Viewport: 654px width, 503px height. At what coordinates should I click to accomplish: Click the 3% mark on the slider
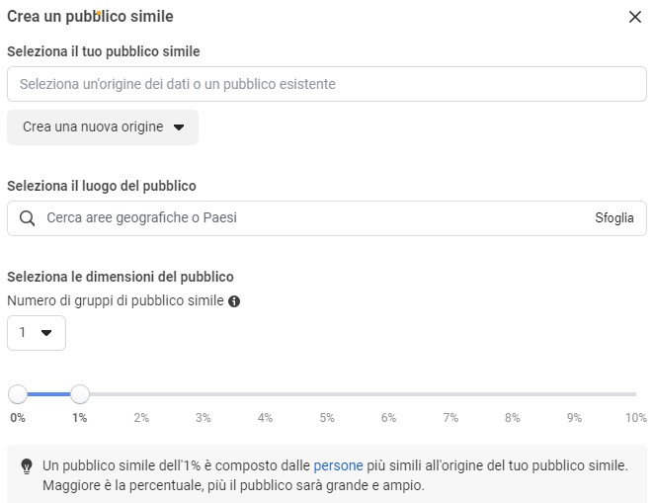tap(204, 394)
